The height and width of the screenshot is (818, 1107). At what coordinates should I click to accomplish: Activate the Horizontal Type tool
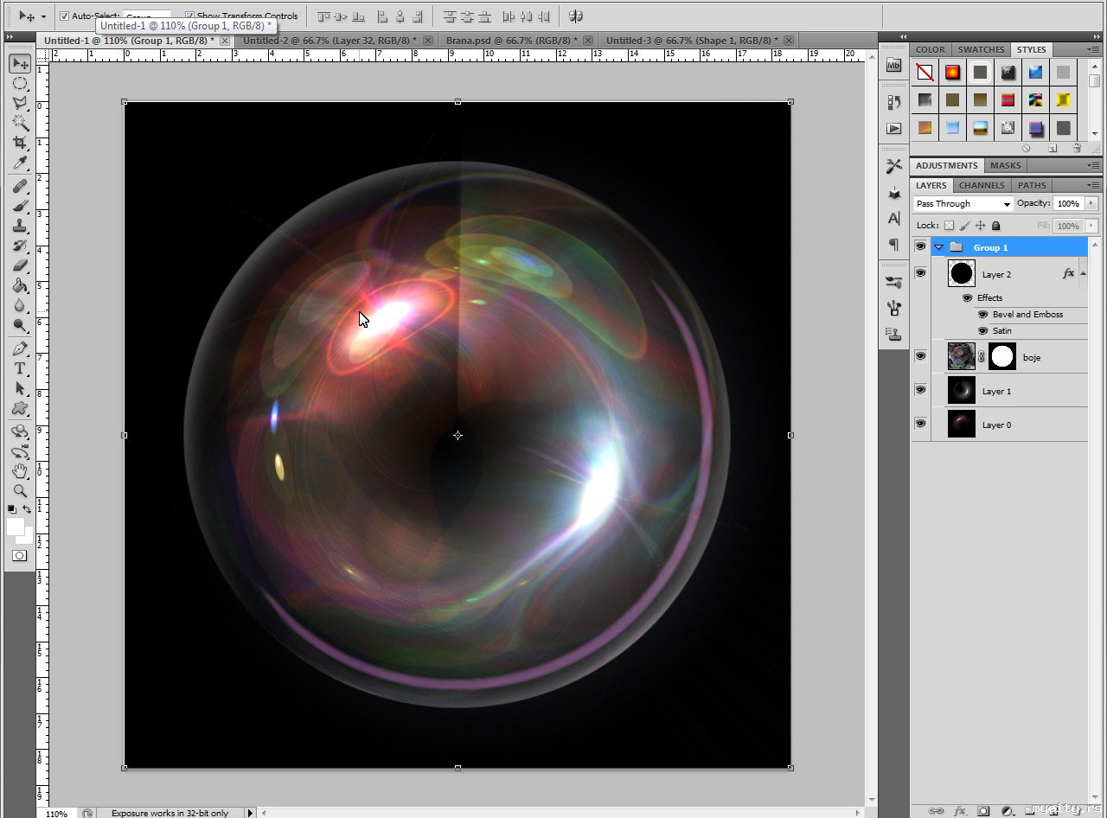pos(20,369)
